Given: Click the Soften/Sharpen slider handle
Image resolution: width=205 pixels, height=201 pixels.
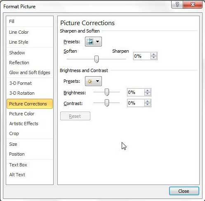Looking at the screenshot, I should (x=97, y=59).
